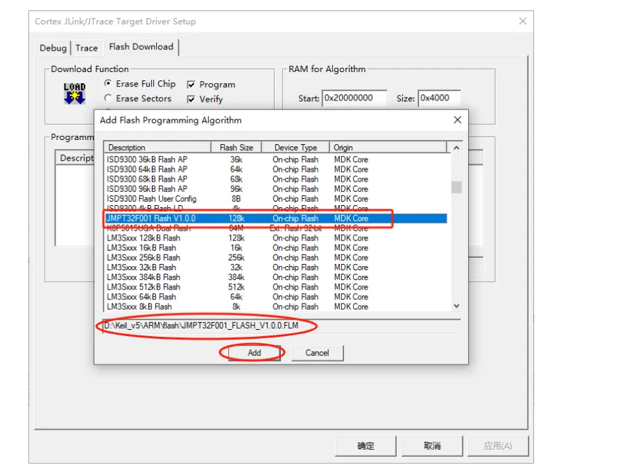Switch to the Debug tab
The image size is (627, 465).
point(53,48)
